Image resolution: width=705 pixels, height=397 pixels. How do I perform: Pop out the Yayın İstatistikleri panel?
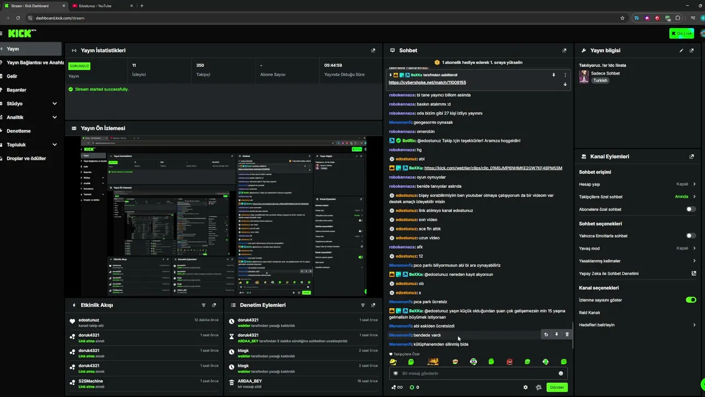coord(373,50)
